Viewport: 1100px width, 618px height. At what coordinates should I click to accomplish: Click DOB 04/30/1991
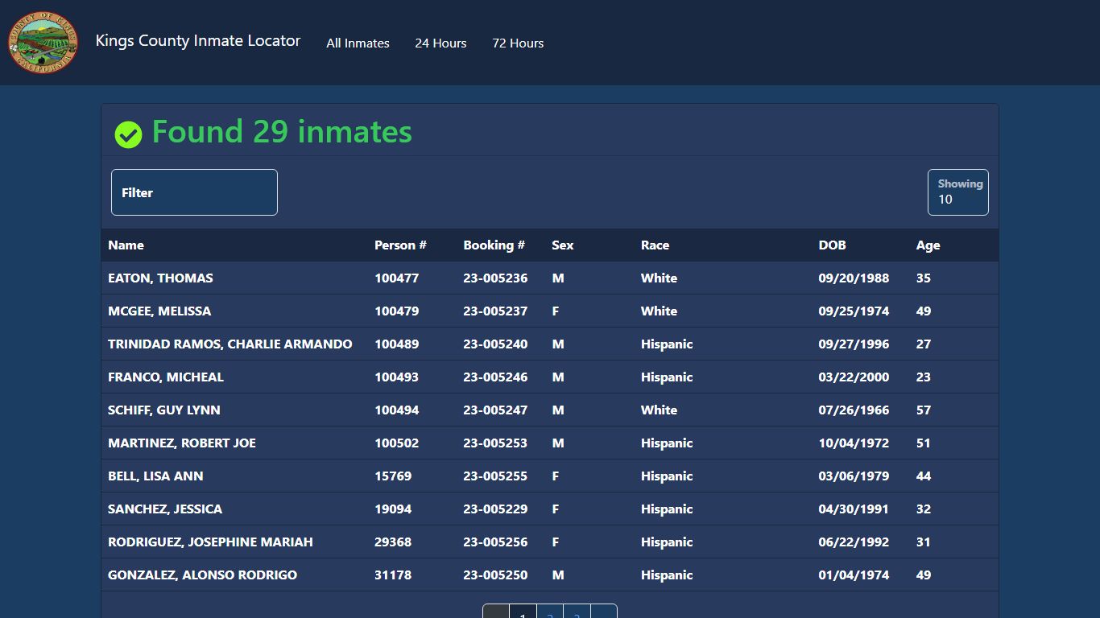[x=854, y=509]
